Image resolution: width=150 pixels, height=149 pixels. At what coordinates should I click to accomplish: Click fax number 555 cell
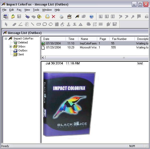(113, 47)
